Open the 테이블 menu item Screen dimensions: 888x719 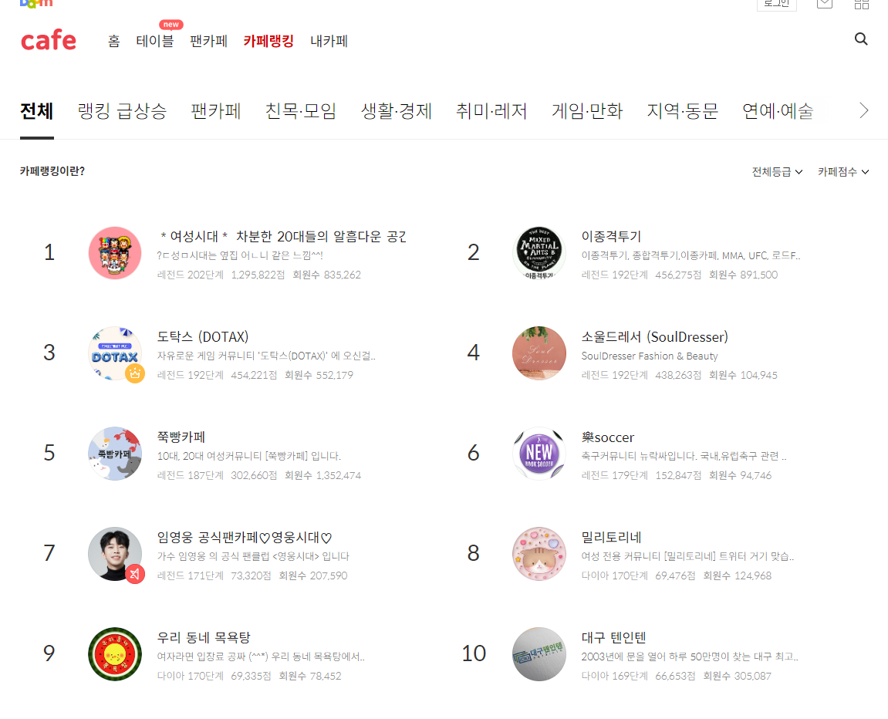click(x=154, y=41)
